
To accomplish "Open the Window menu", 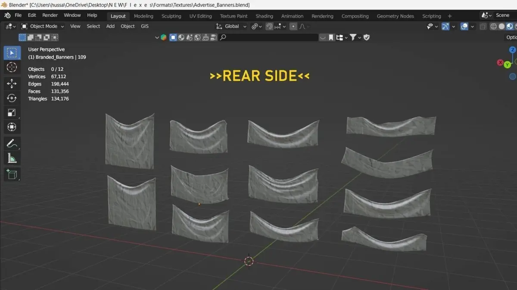I will pyautogui.click(x=72, y=15).
